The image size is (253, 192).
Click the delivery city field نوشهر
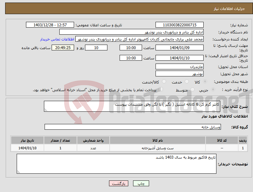[180, 74]
